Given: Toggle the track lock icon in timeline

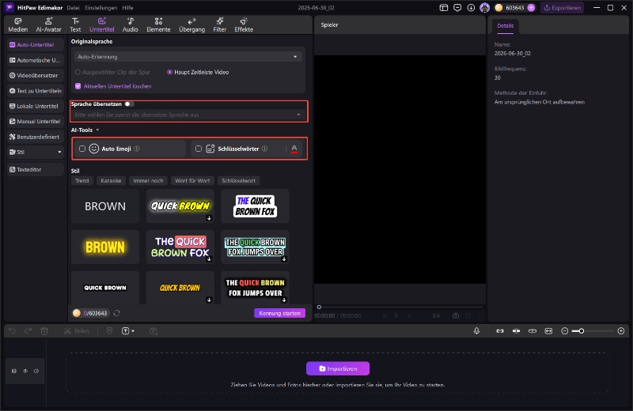Looking at the screenshot, I should [14, 371].
